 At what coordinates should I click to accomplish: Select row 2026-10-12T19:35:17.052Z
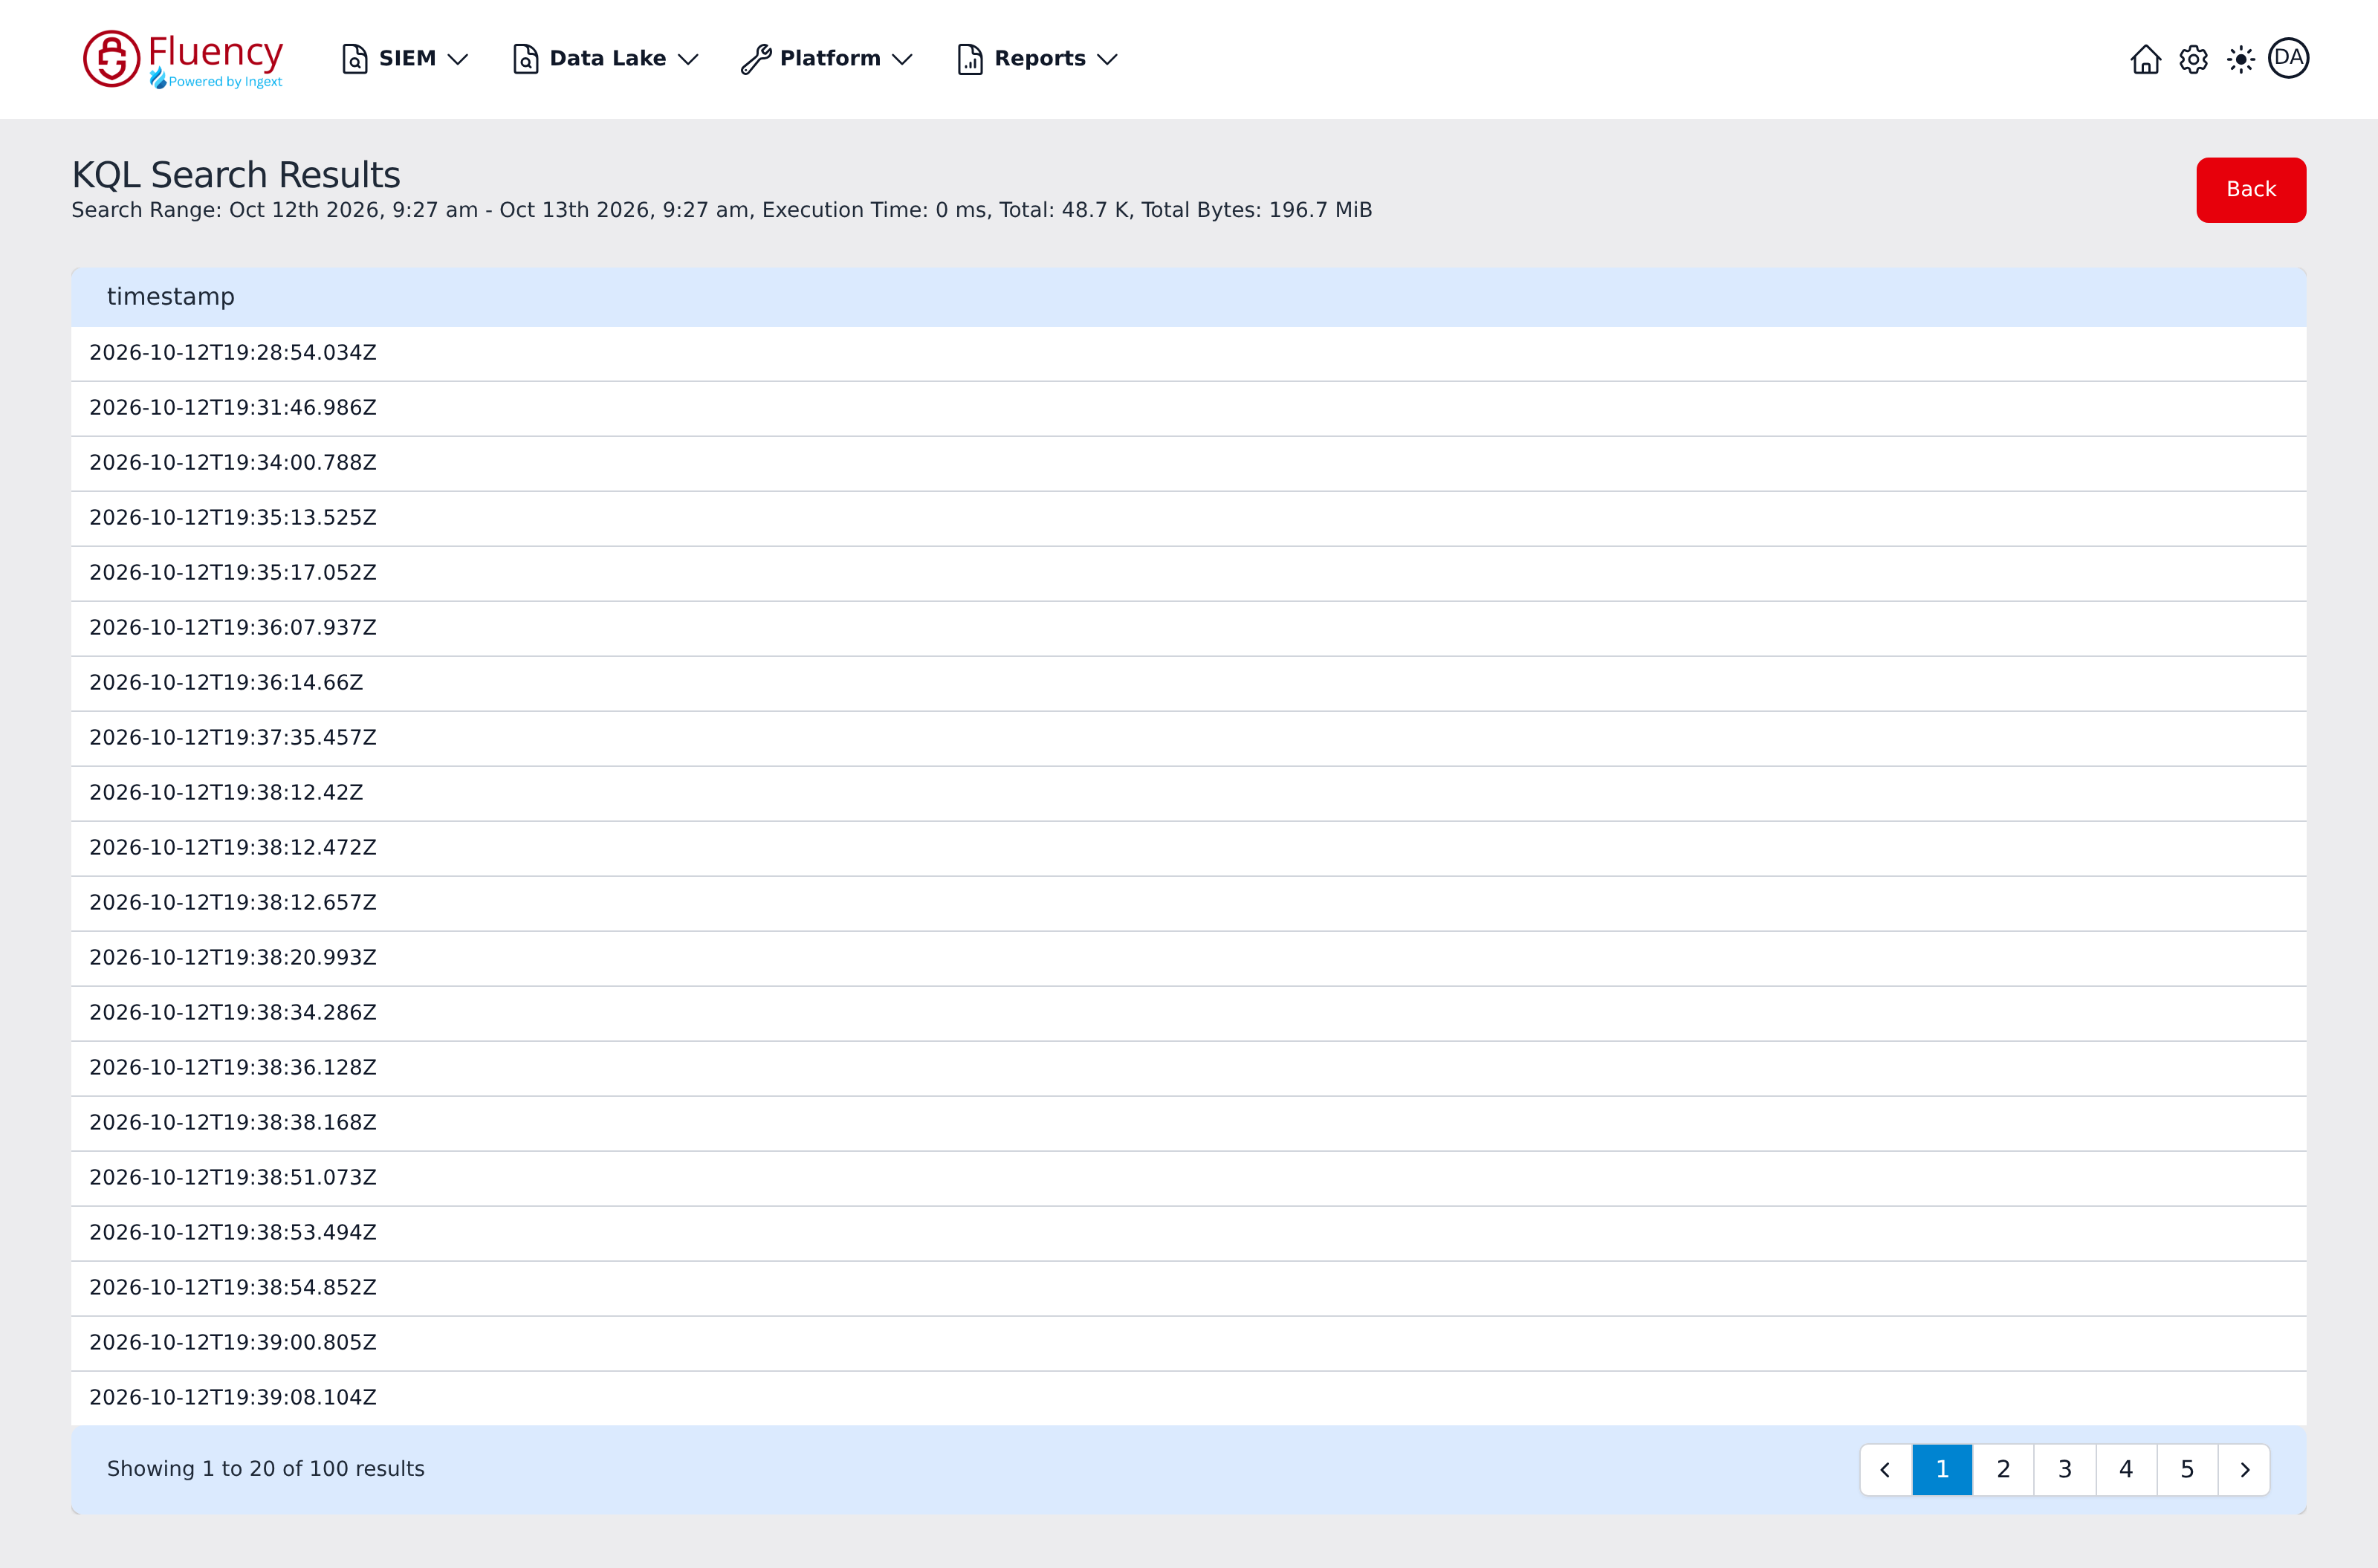(1188, 573)
